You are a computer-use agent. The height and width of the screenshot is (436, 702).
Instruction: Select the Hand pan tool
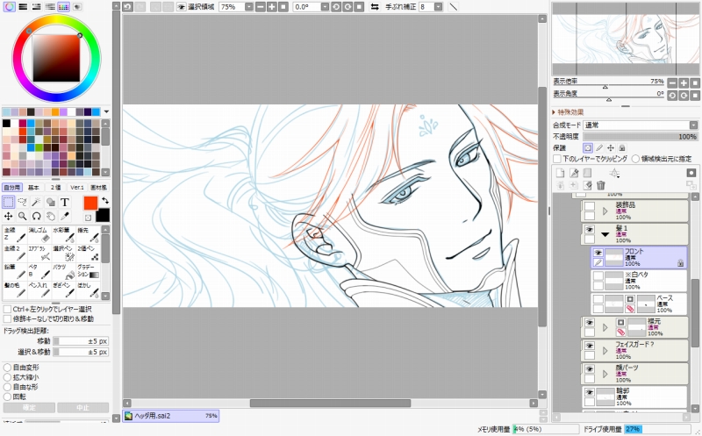[x=51, y=216]
